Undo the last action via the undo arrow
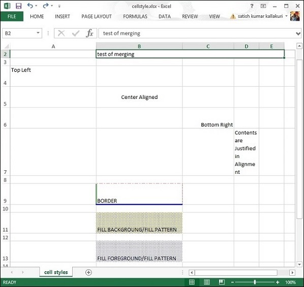The height and width of the screenshot is (287, 304). pos(30,6)
